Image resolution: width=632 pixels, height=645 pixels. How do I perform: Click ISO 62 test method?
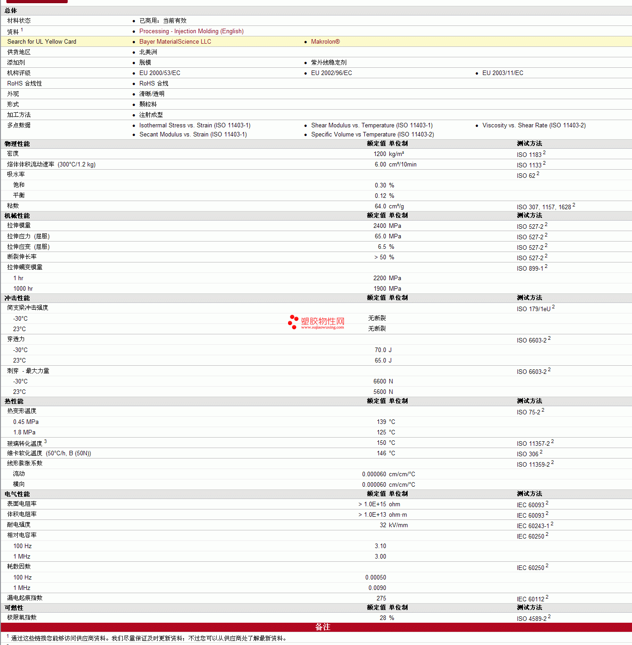click(528, 175)
